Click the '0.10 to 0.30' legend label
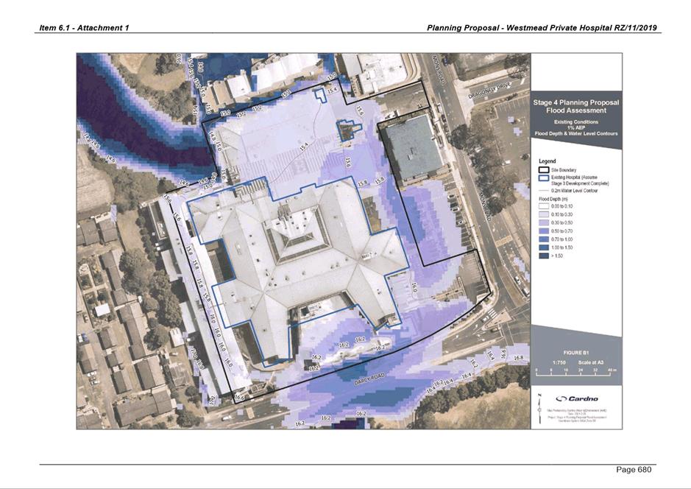The height and width of the screenshot is (489, 691). click(x=562, y=214)
